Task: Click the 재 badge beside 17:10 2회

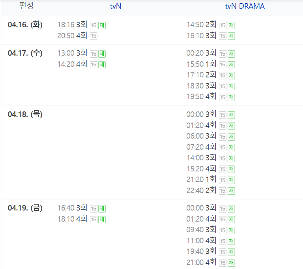Action: pos(231,75)
